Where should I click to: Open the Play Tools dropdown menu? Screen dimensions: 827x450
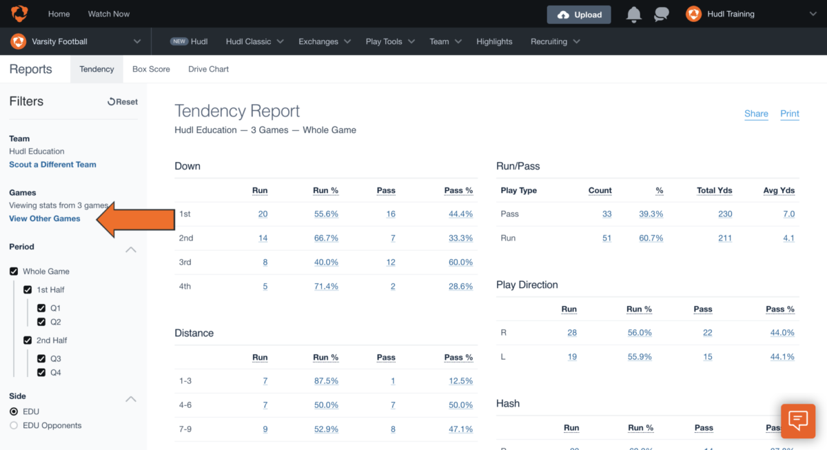[x=390, y=41]
